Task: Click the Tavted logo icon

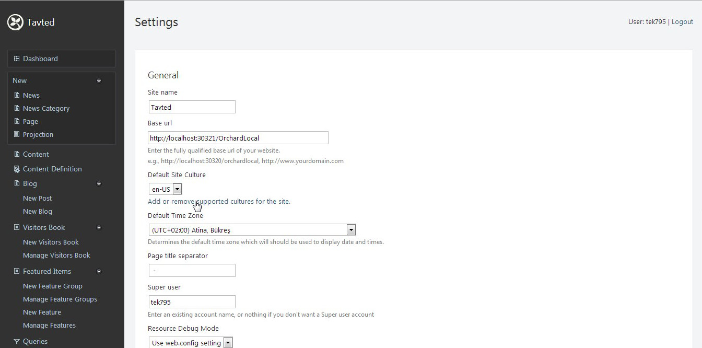Action: coord(15,22)
